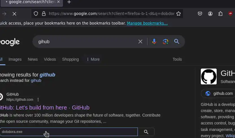Open GitHub: Let's build from here result
The height and width of the screenshot is (138, 235).
pos(45,108)
